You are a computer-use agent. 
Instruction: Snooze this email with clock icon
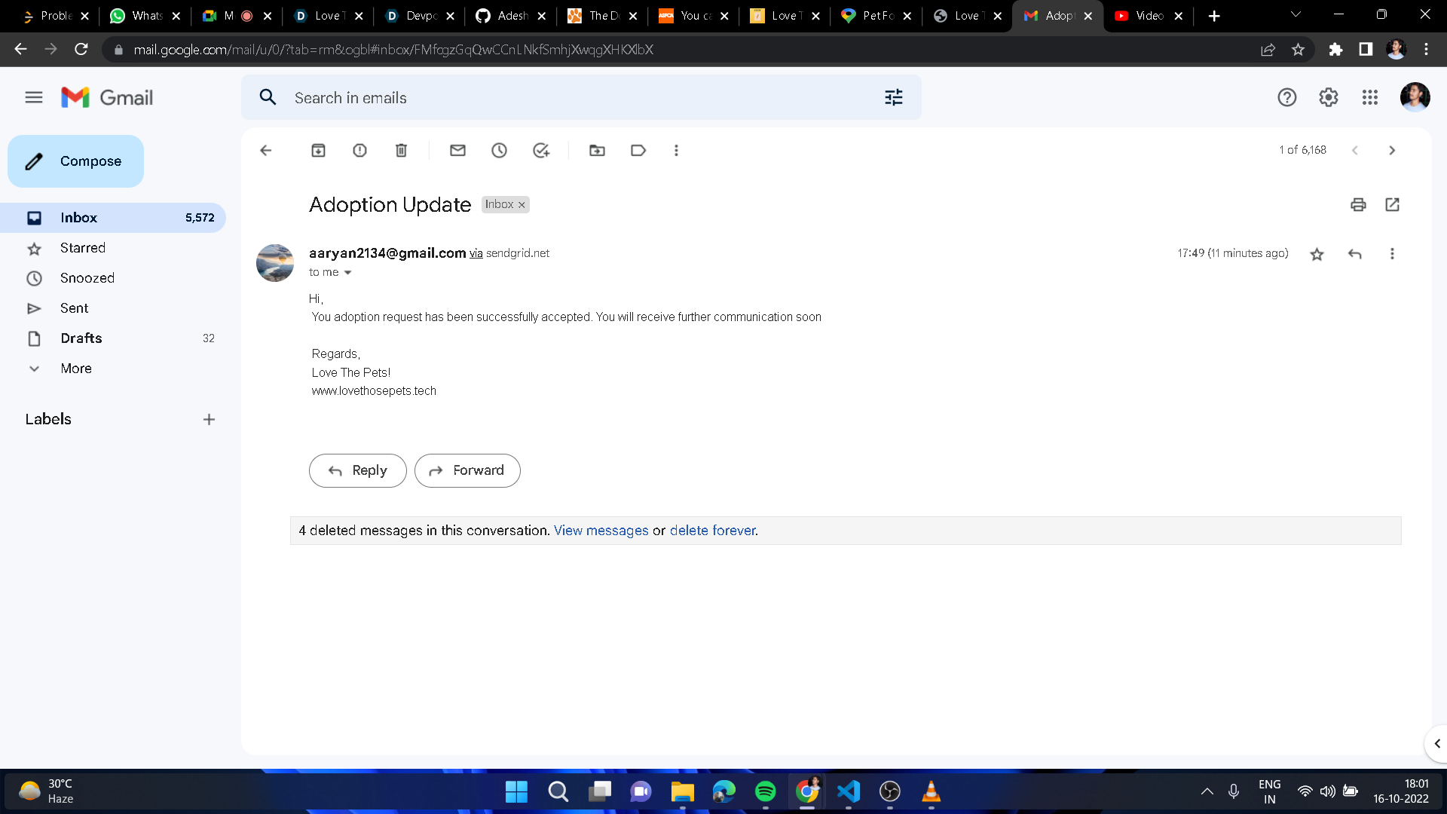coord(499,151)
